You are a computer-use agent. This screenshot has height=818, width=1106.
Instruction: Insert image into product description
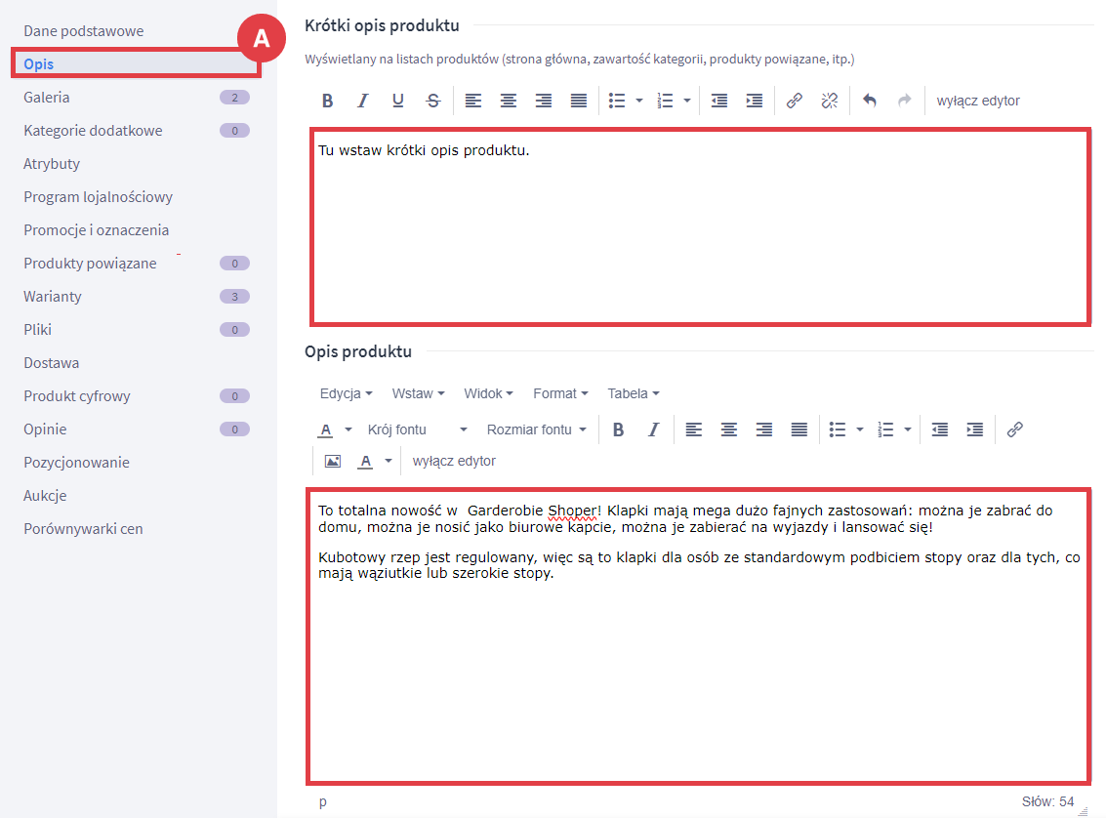pos(333,461)
